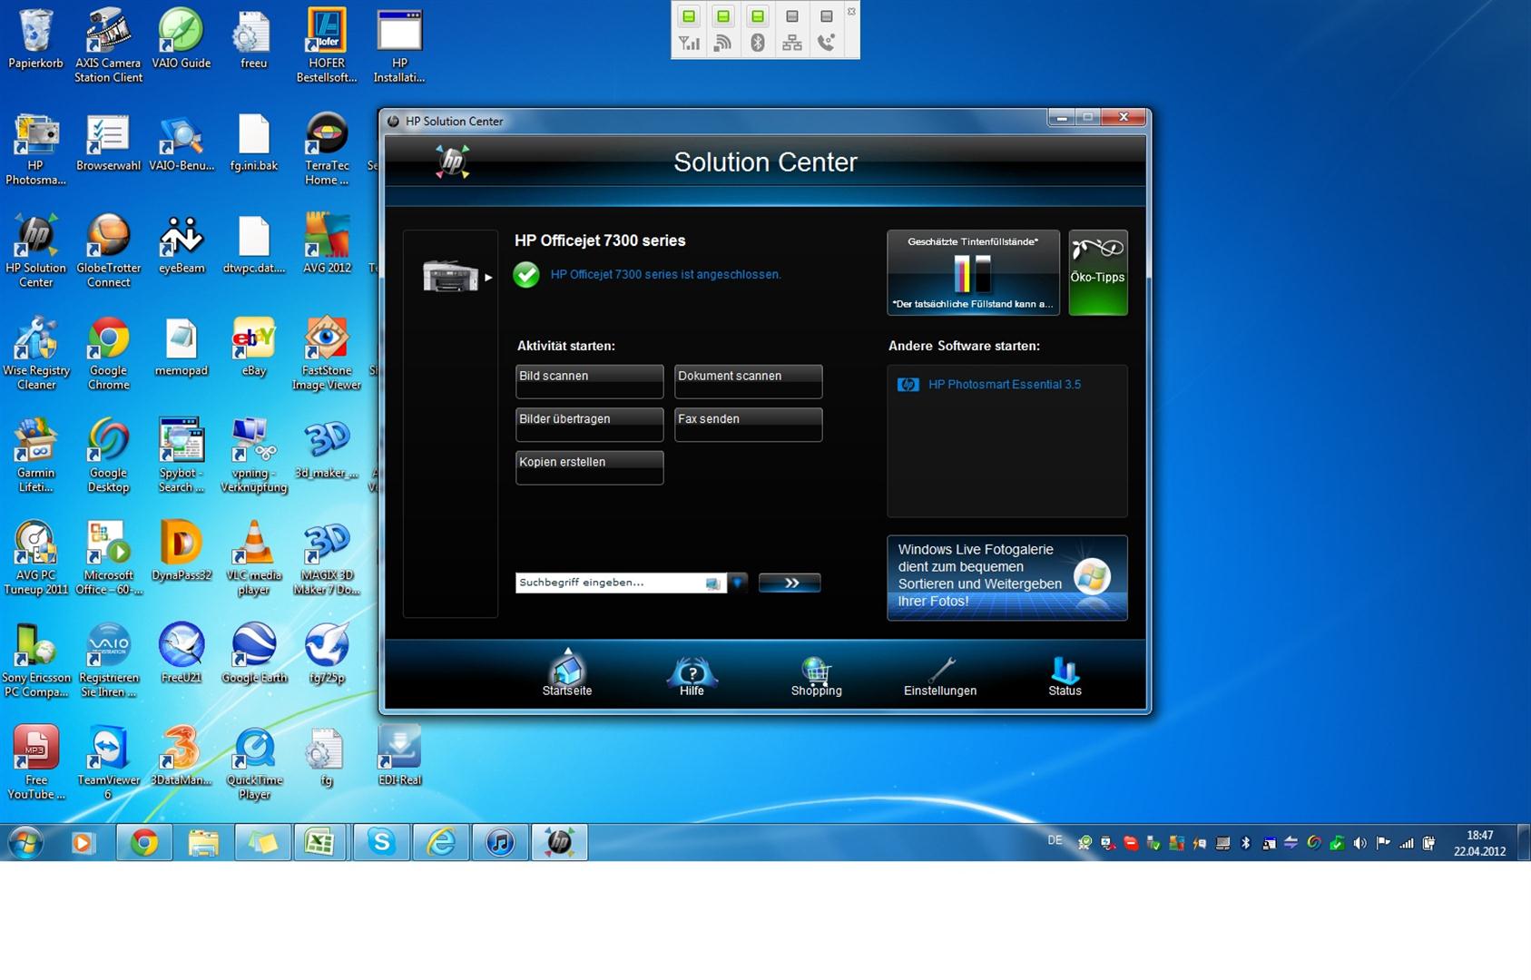Open Skype from the taskbar

(381, 843)
